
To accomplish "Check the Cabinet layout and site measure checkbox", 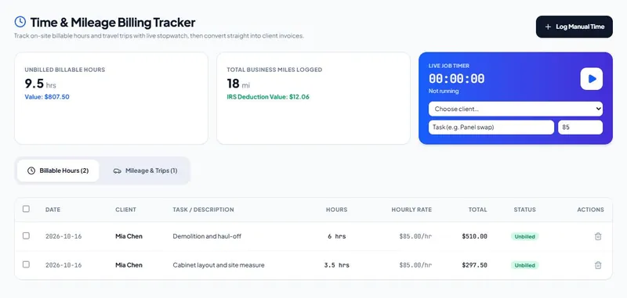I will tap(26, 264).
